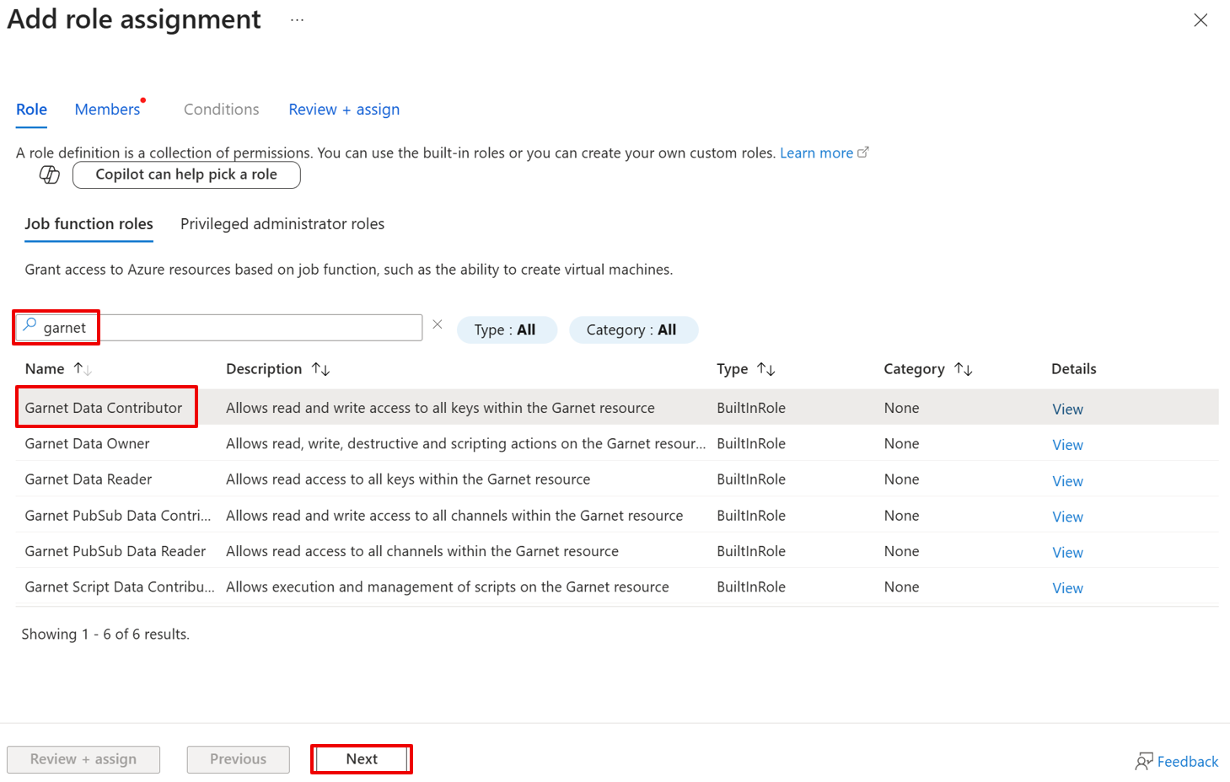This screenshot has height=782, width=1230.
Task: Click the Copilot can help pick a role button
Action: (x=186, y=174)
